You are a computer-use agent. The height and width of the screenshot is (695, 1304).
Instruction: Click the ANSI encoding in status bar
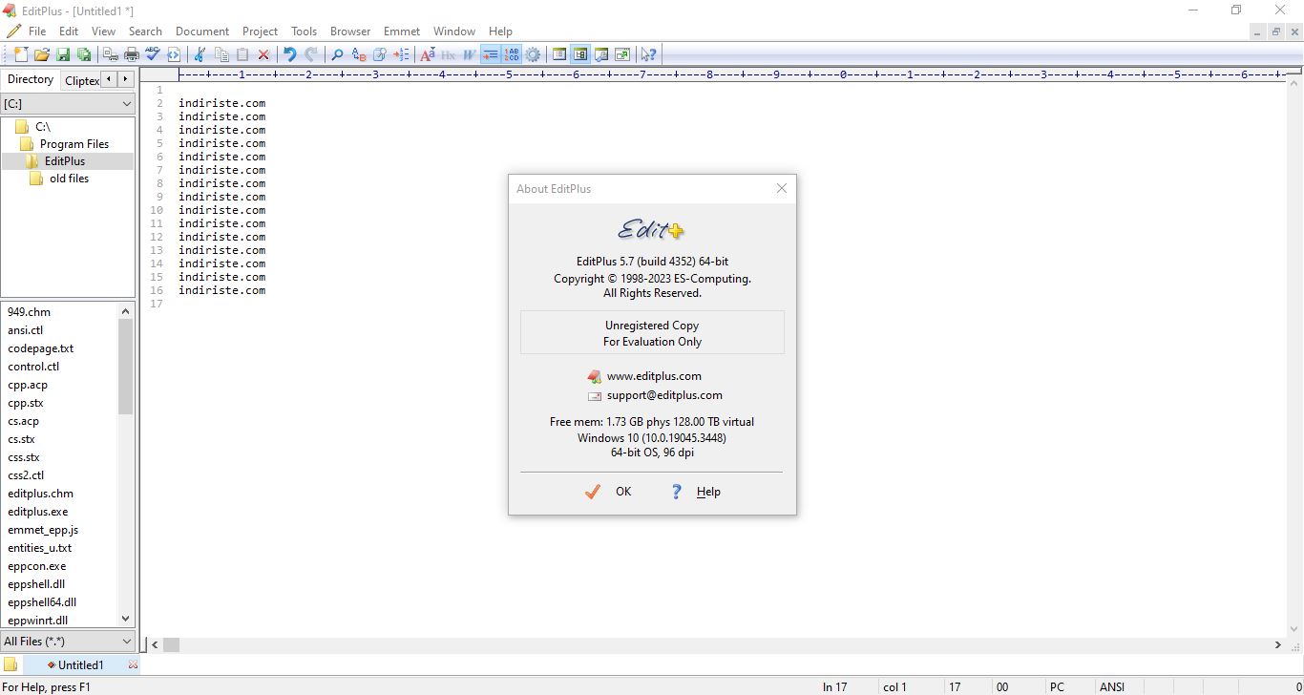pyautogui.click(x=1112, y=686)
